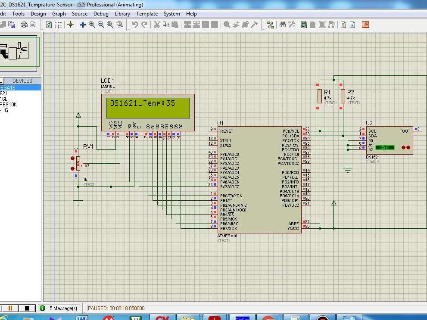Image resolution: width=427 pixels, height=320 pixels.
Task: Select RES10K in the devices list
Action: pyautogui.click(x=9, y=105)
